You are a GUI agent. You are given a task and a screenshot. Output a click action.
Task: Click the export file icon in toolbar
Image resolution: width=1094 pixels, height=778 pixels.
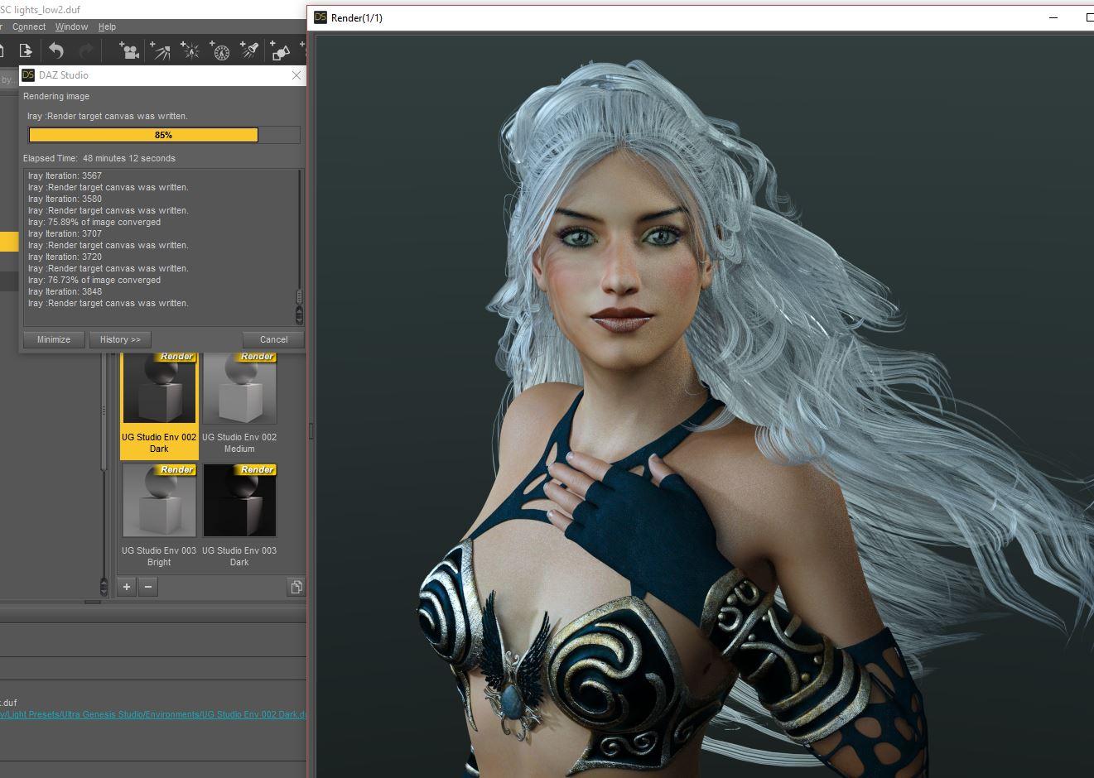[x=26, y=51]
